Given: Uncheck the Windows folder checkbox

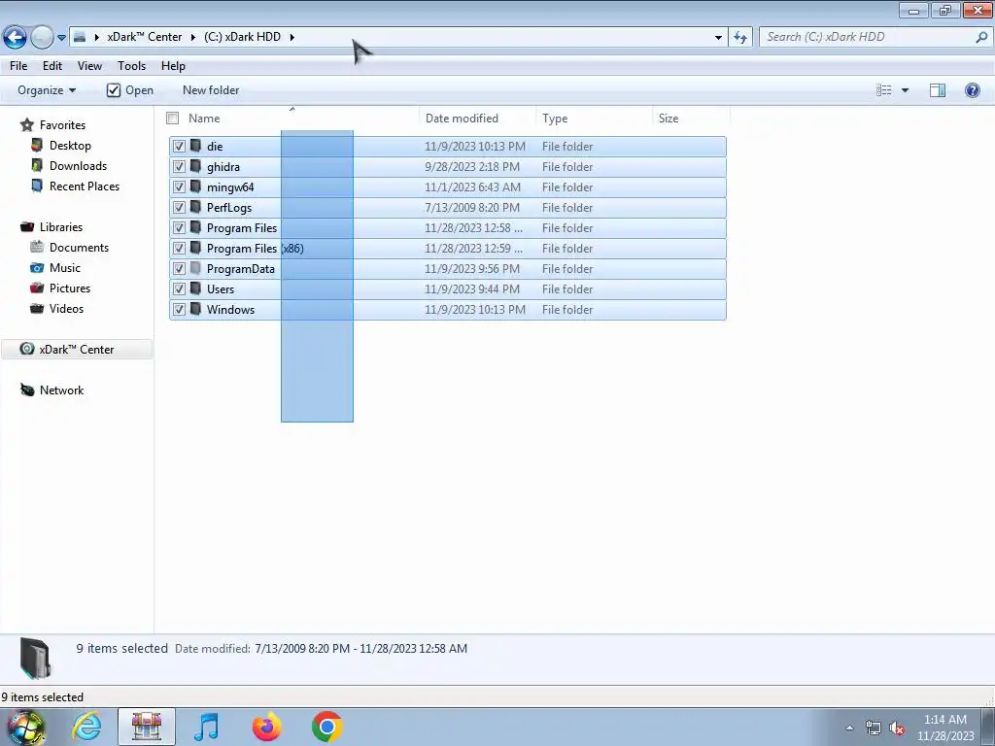Looking at the screenshot, I should [x=179, y=309].
